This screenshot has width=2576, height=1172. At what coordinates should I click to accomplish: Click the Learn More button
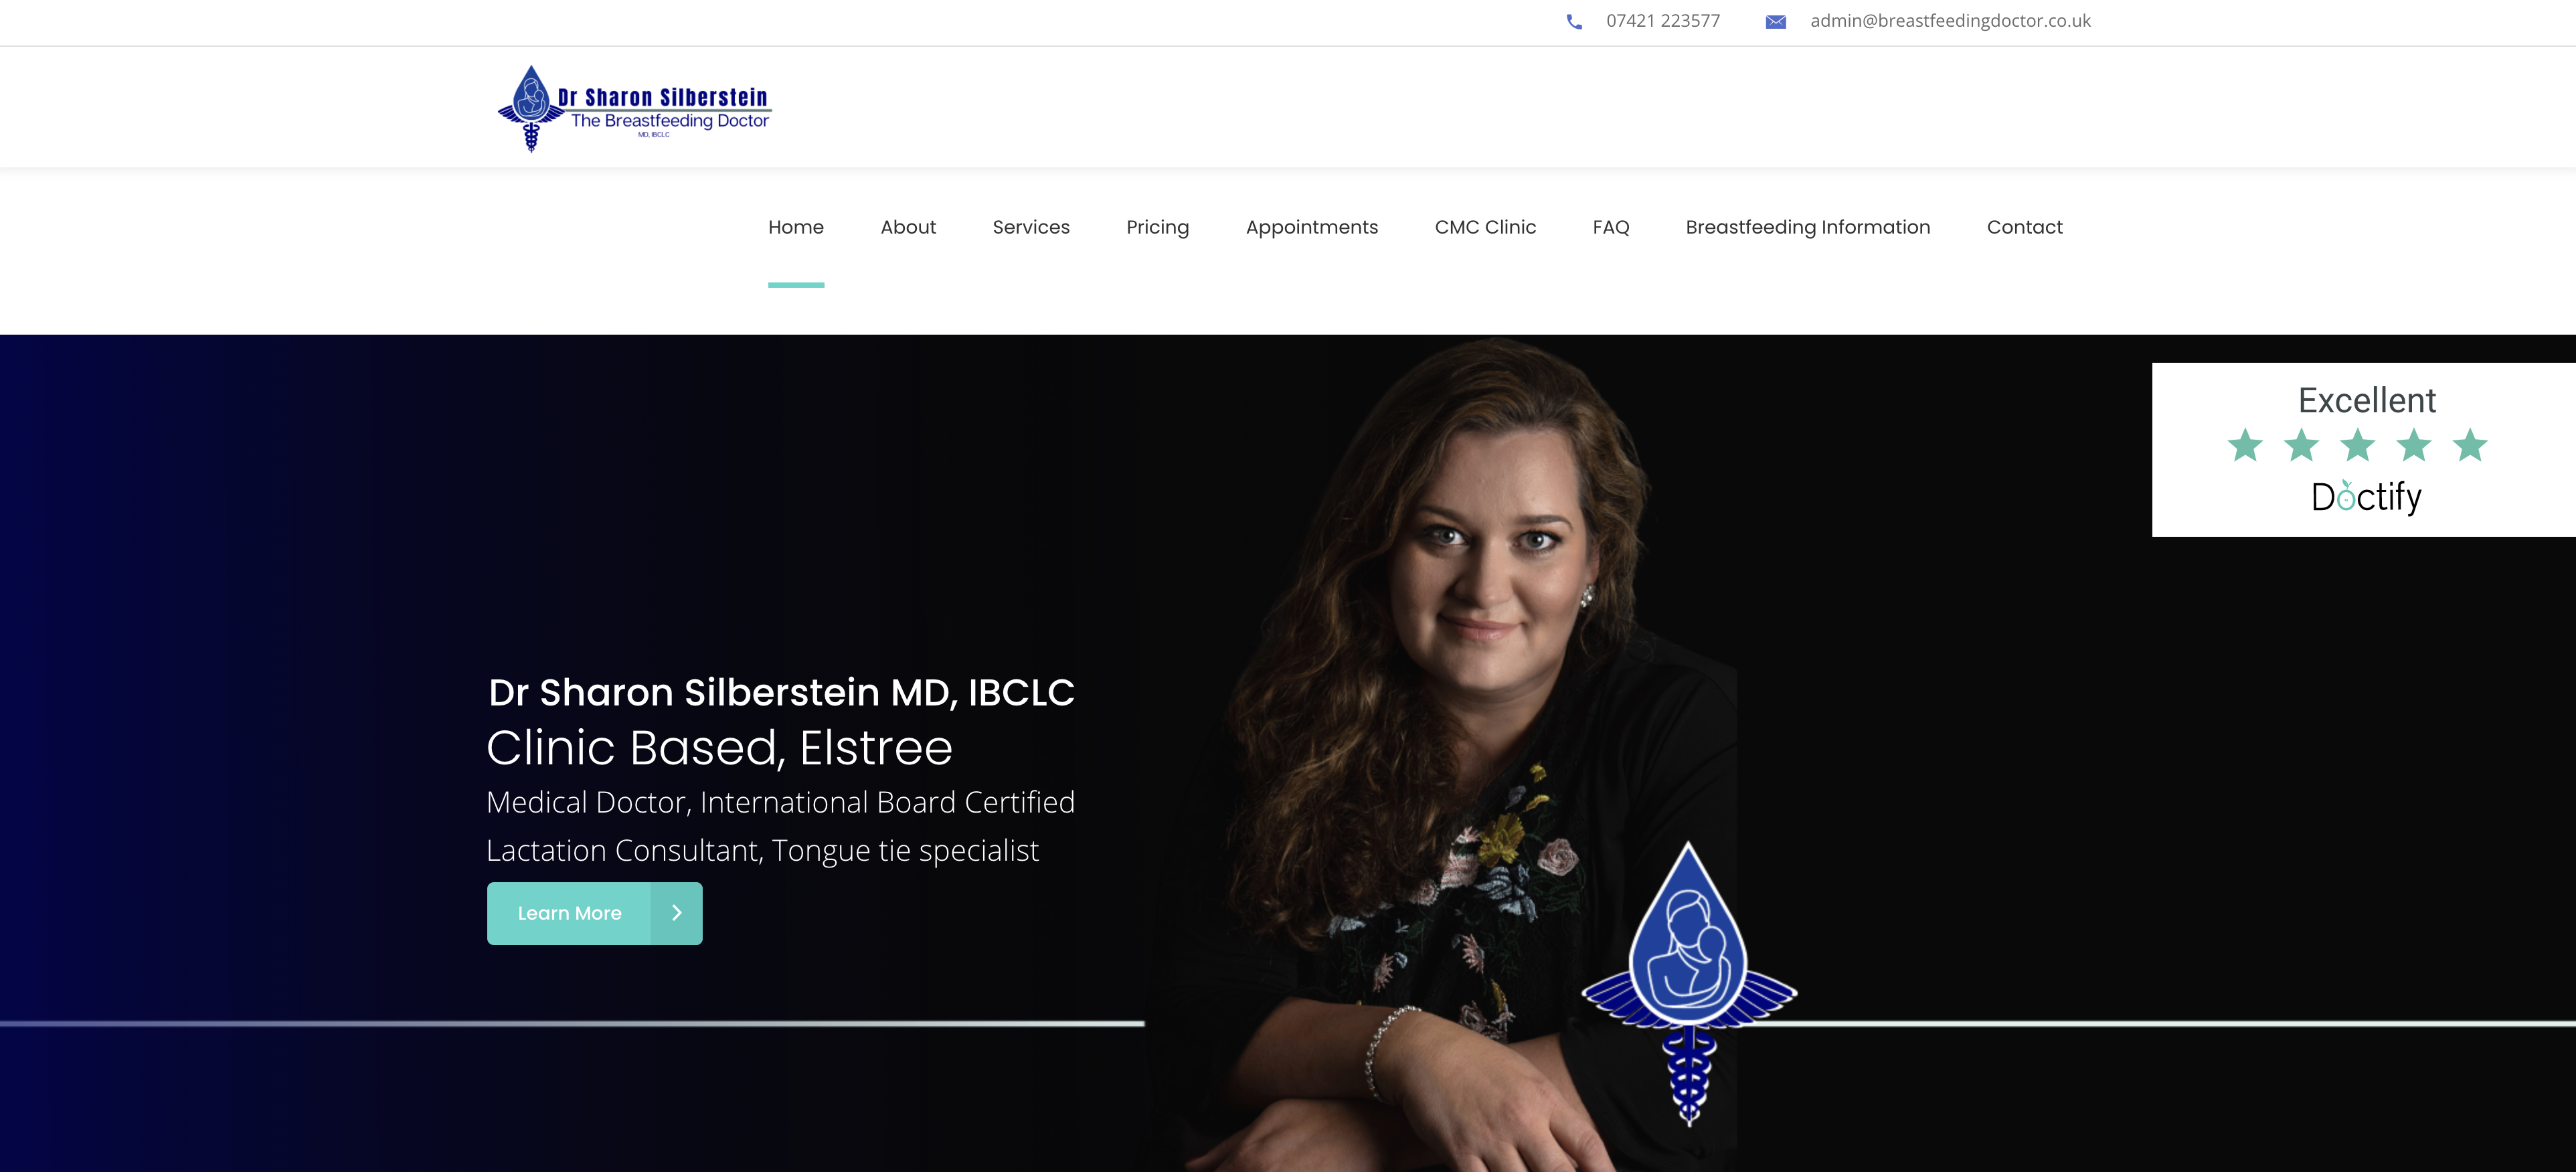(x=595, y=913)
